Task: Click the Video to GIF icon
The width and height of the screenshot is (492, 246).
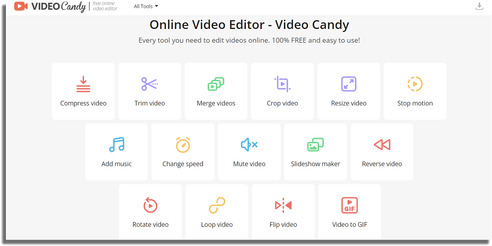Action: click(349, 205)
